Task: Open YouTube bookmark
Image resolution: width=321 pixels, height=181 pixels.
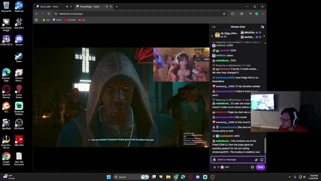Action: coord(70,20)
